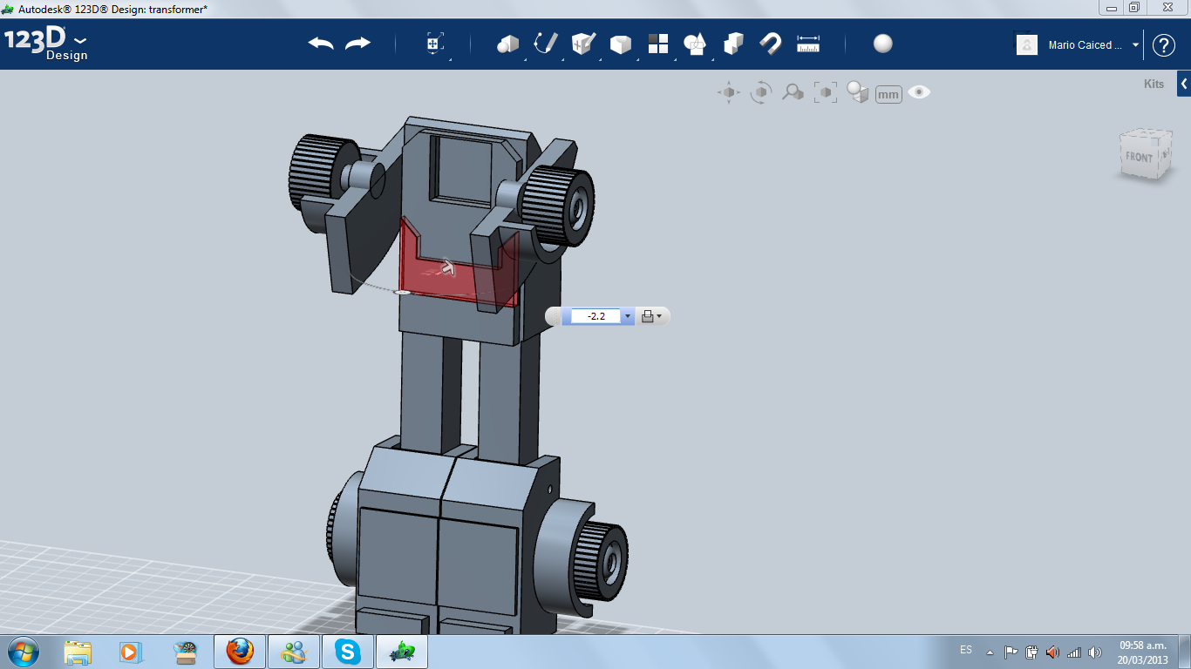Click the Kits panel label
Screen dimensions: 1191x669
[x=1154, y=84]
